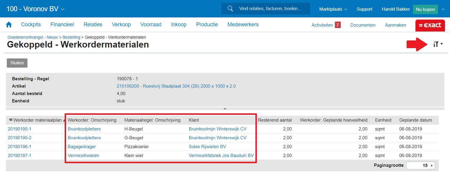This screenshot has width=450, height=175.
Task: Go to the home page icon
Action: pos(9,25)
